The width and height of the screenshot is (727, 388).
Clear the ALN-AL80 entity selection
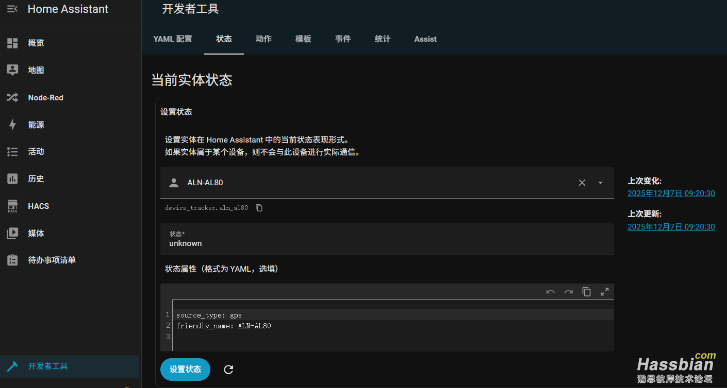coord(582,183)
